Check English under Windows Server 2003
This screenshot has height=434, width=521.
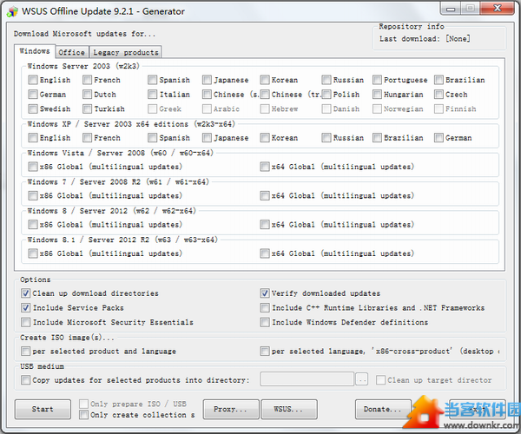point(33,80)
